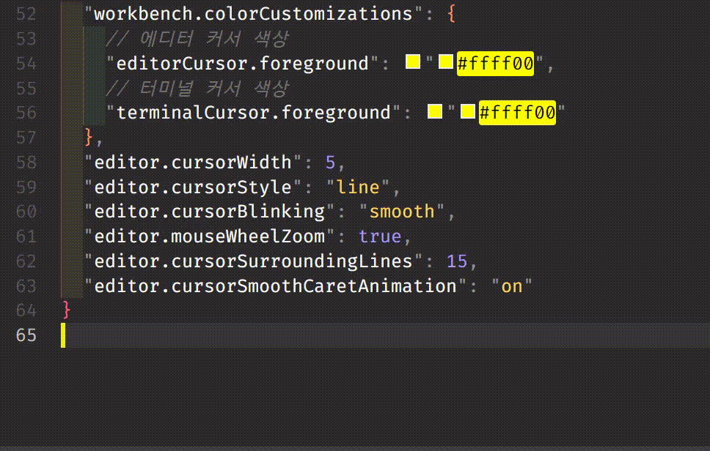Click the "editor.cursorStyle" key

193,187
